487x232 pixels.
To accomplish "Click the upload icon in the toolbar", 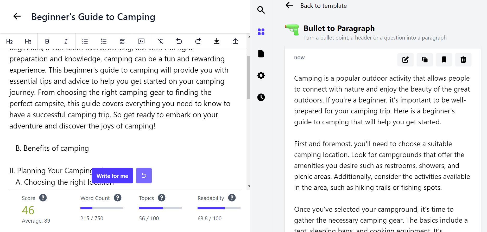I will tap(235, 41).
